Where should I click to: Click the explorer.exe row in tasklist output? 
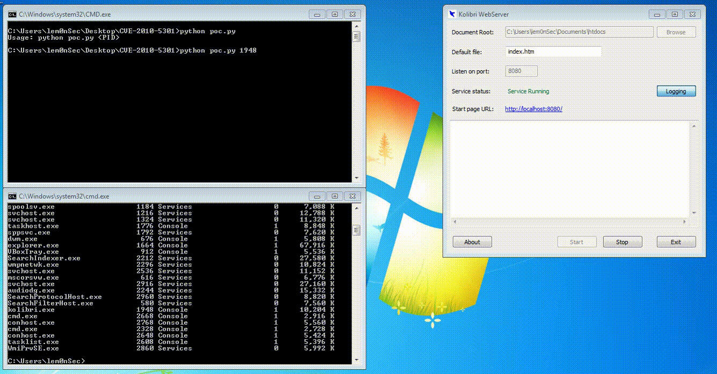[171, 245]
